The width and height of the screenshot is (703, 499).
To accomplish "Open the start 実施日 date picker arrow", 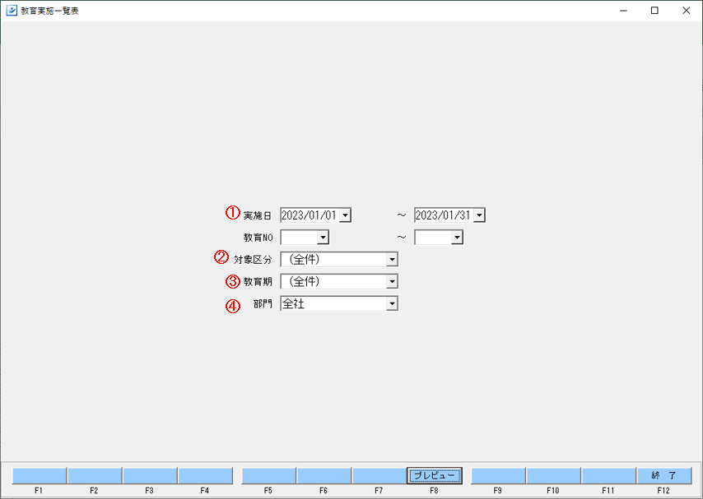I will pos(345,215).
